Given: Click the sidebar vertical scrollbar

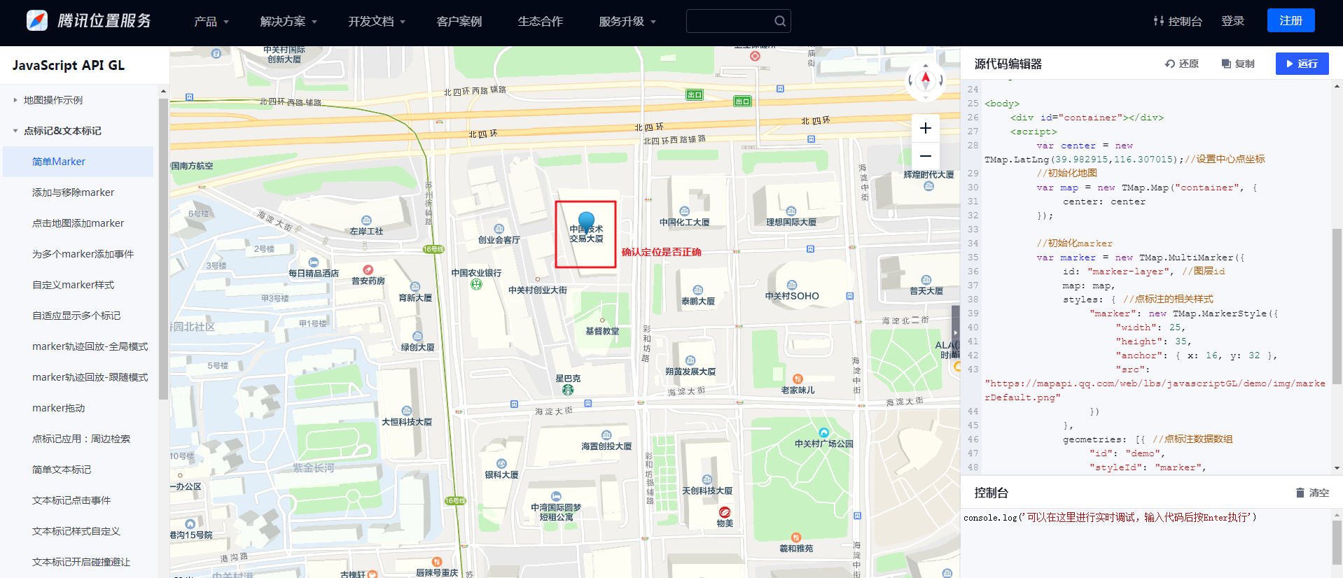Looking at the screenshot, I should point(163,248).
